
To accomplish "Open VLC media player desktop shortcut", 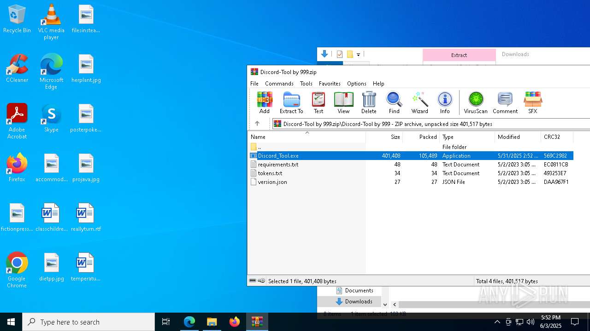I will point(51,22).
